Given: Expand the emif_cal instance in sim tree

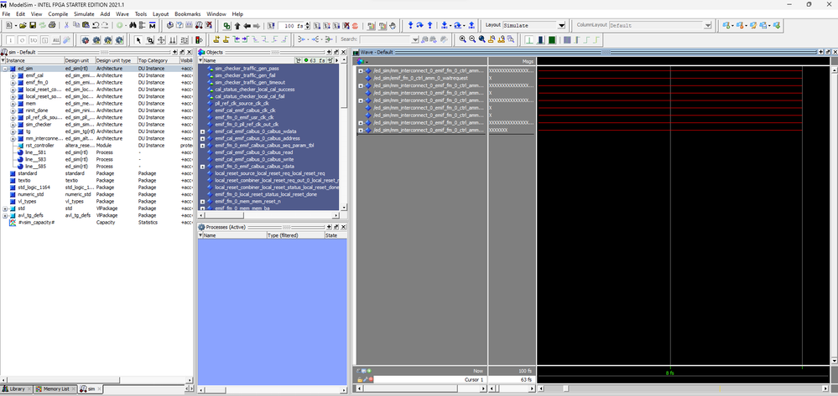Looking at the screenshot, I should click(x=13, y=75).
